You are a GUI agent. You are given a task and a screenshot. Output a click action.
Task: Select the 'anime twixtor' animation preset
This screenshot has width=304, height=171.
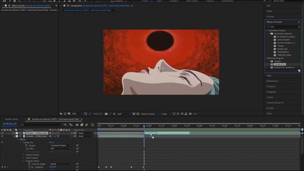click(283, 40)
